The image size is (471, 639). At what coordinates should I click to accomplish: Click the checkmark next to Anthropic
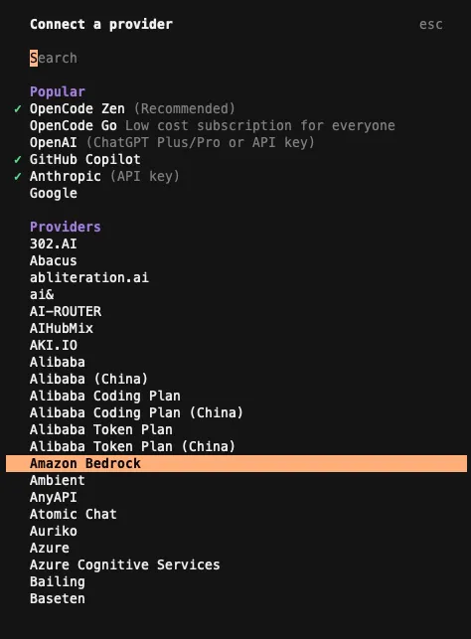18,177
